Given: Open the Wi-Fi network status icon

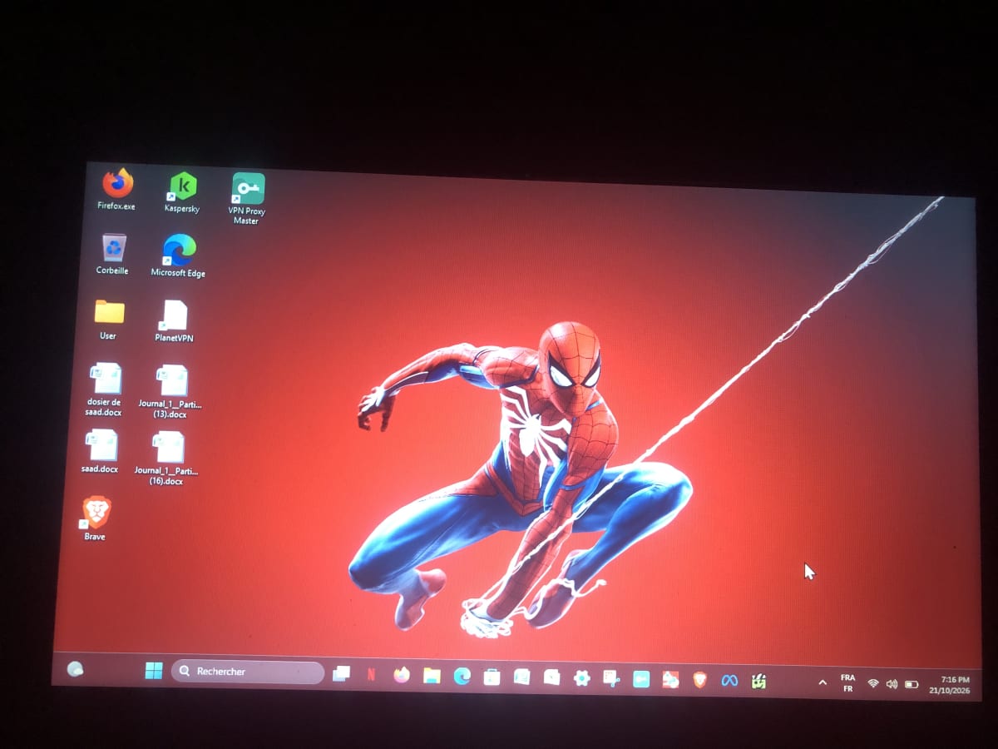Looking at the screenshot, I should point(873,683).
